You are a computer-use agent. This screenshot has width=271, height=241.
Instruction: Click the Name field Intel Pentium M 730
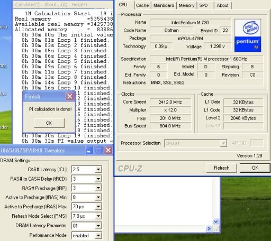(x=190, y=23)
